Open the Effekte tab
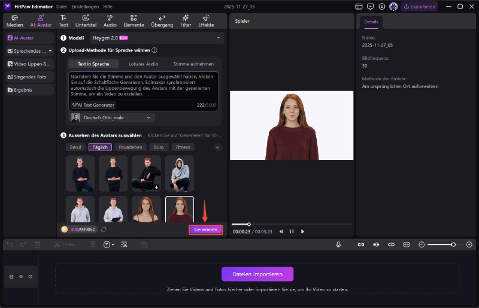This screenshot has width=479, height=308. 206,21
